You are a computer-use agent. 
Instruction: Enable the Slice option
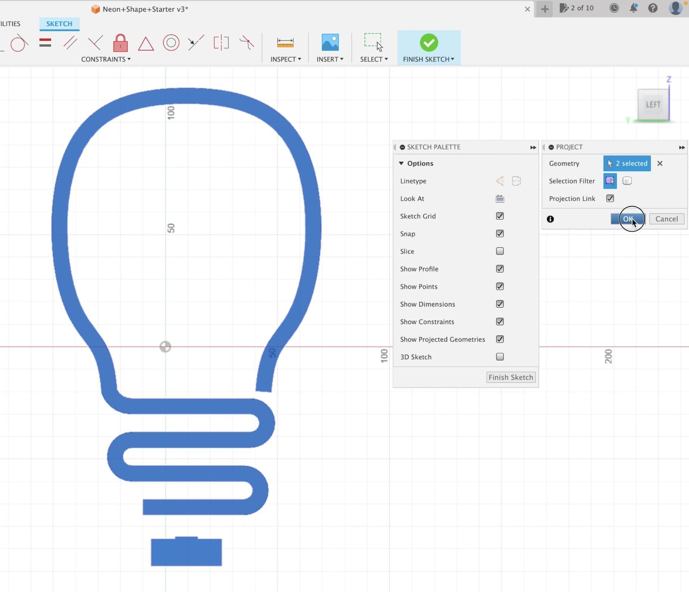[x=499, y=251]
